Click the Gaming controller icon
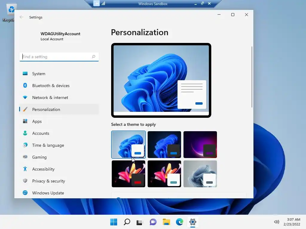Screen dimensions: 306x229 (x=25, y=157)
